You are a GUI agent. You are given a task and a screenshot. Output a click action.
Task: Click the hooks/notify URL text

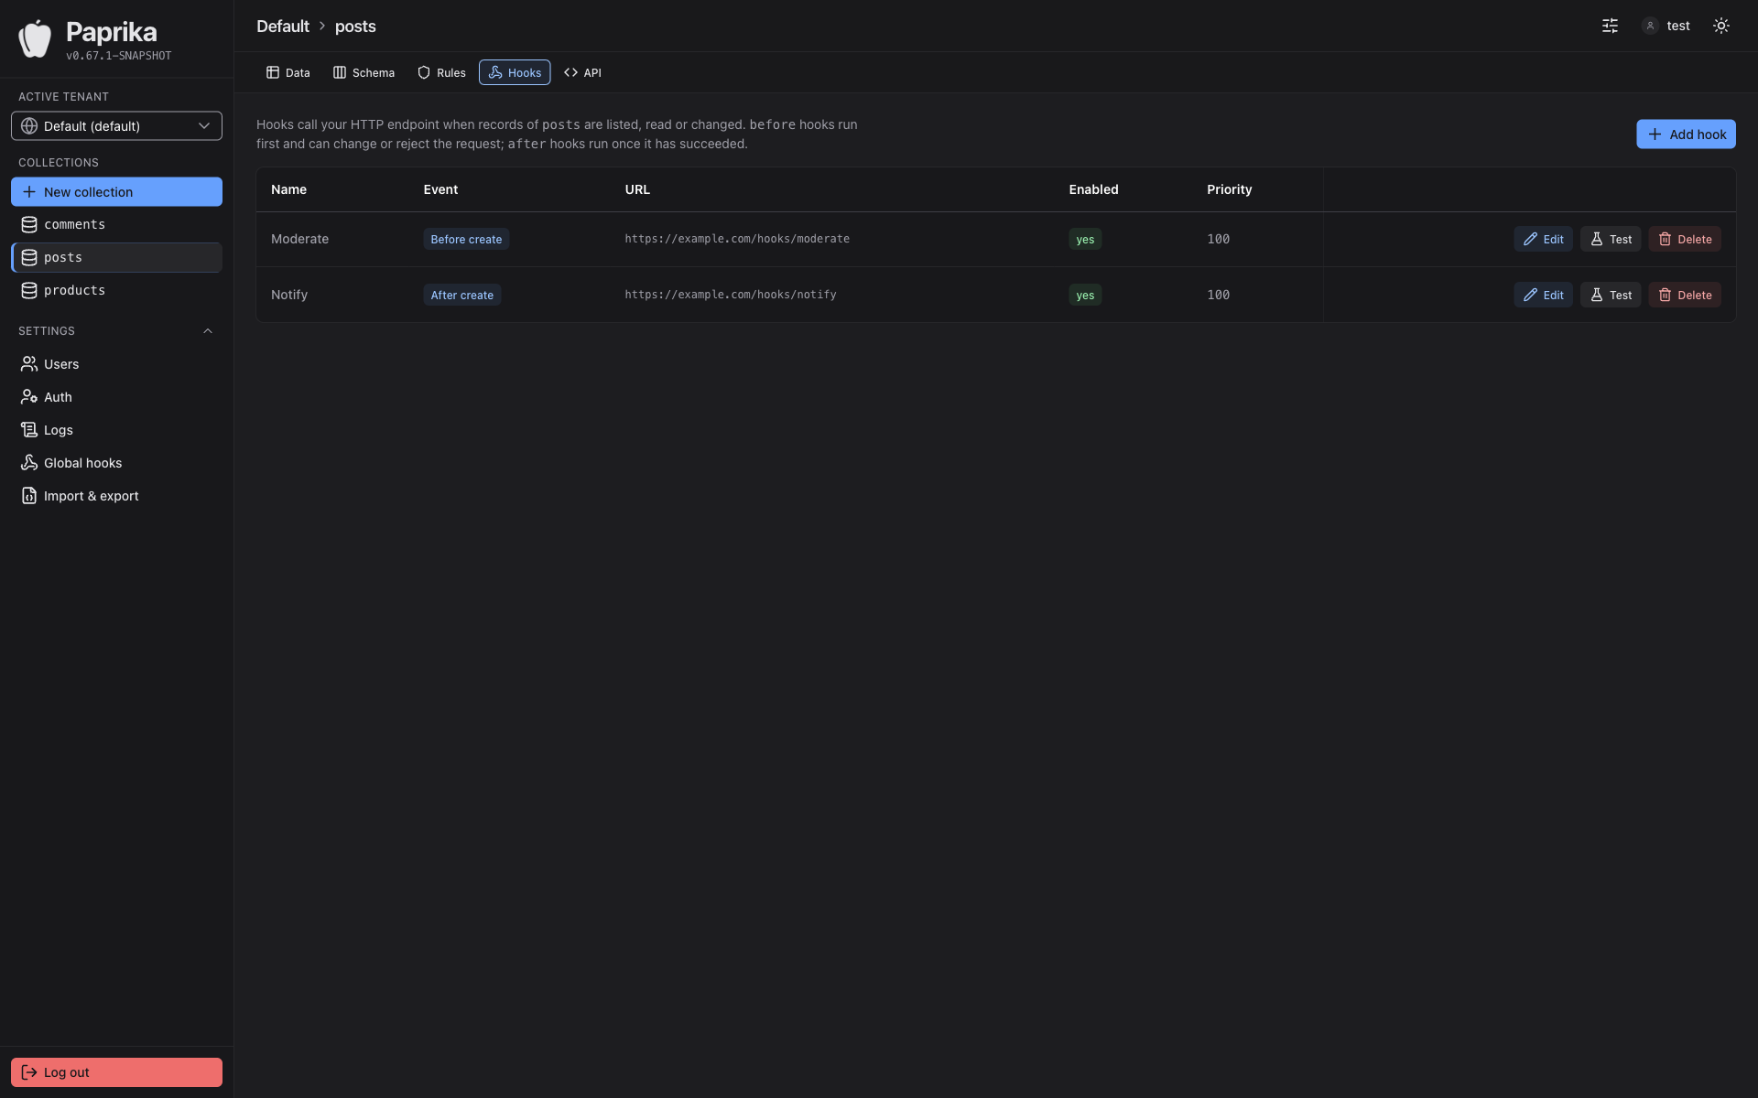[x=731, y=295]
